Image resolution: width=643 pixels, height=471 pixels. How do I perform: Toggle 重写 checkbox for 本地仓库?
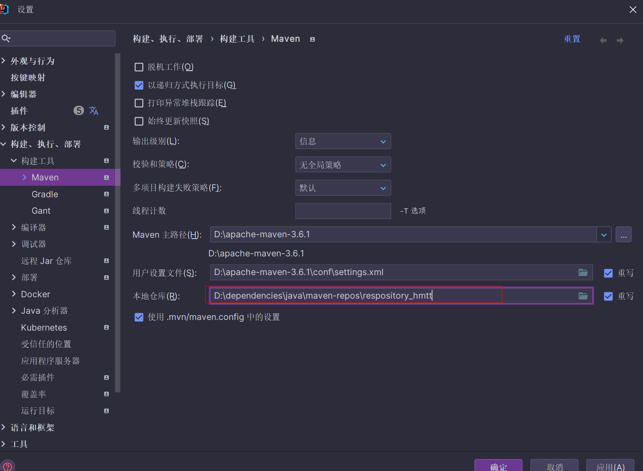[x=608, y=296]
